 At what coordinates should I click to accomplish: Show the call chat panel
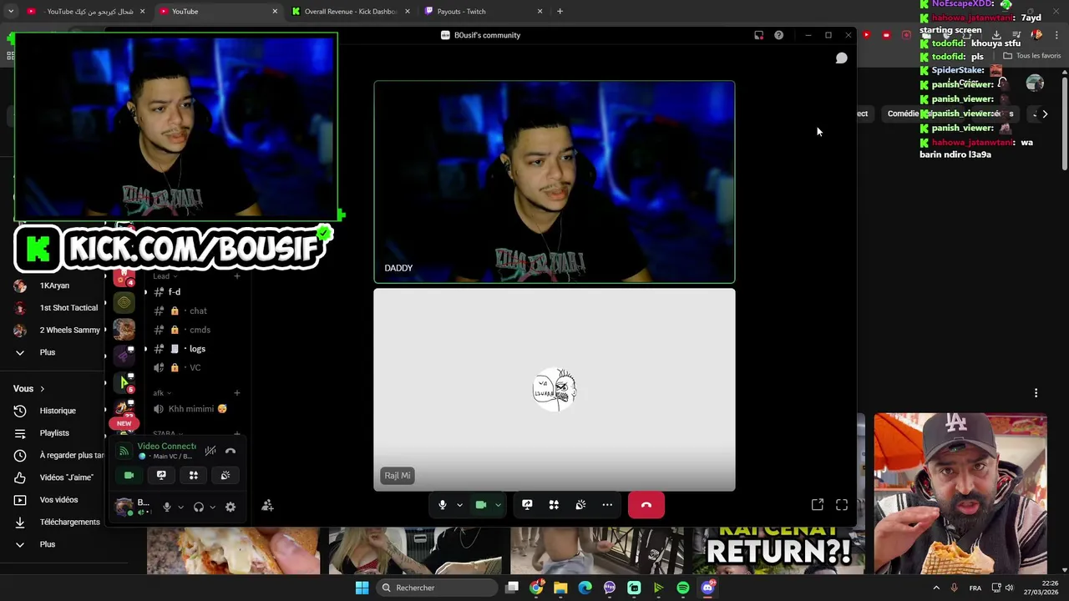click(842, 58)
